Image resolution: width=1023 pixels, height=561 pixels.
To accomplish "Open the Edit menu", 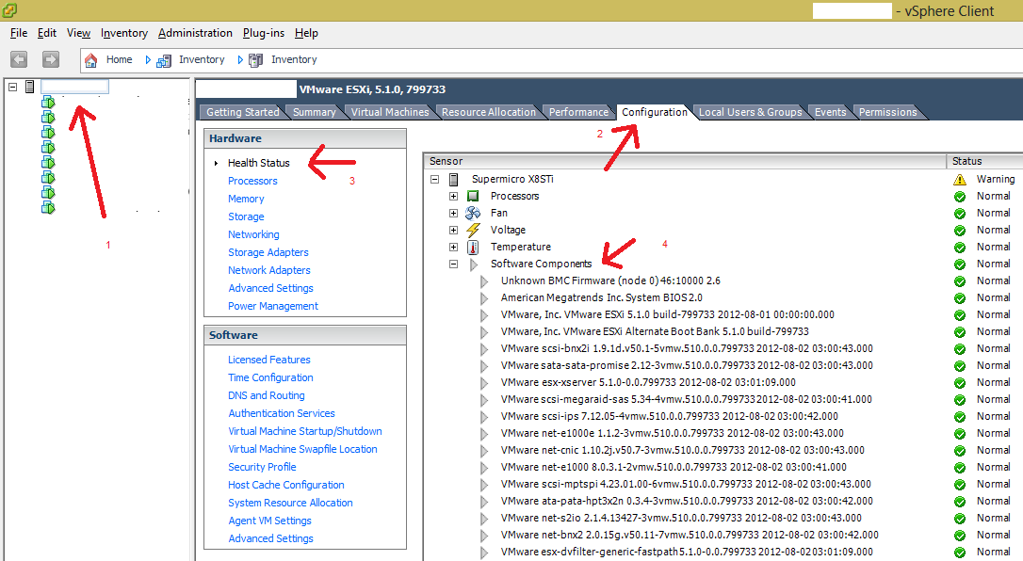I will [x=47, y=33].
